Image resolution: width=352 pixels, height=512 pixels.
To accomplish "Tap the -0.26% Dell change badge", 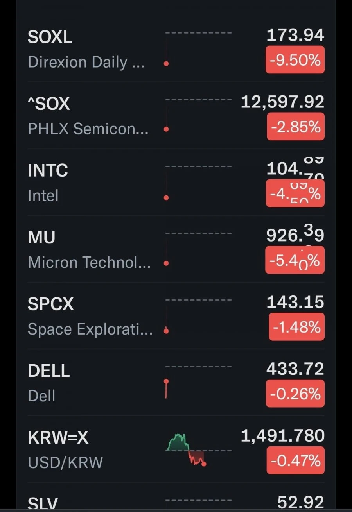I will 295,394.
